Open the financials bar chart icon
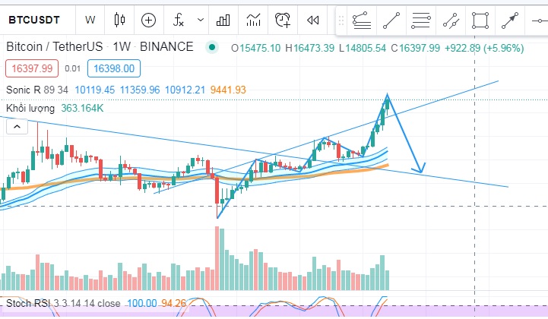 coord(223,19)
